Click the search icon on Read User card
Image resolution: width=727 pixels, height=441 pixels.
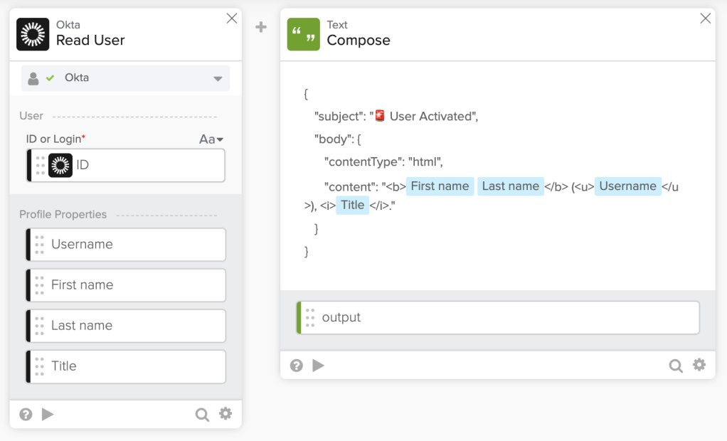pyautogui.click(x=202, y=414)
